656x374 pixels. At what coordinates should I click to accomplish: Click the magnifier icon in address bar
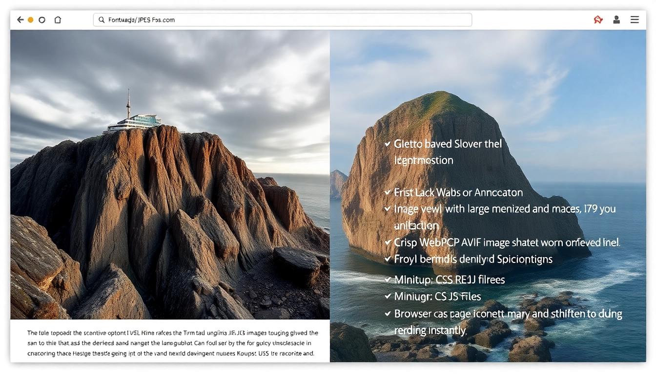102,20
